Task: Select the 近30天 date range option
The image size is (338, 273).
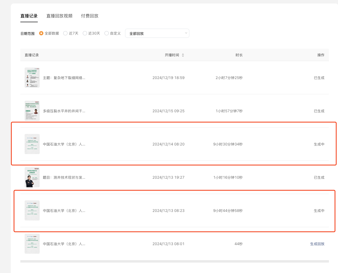Action: click(x=85, y=33)
